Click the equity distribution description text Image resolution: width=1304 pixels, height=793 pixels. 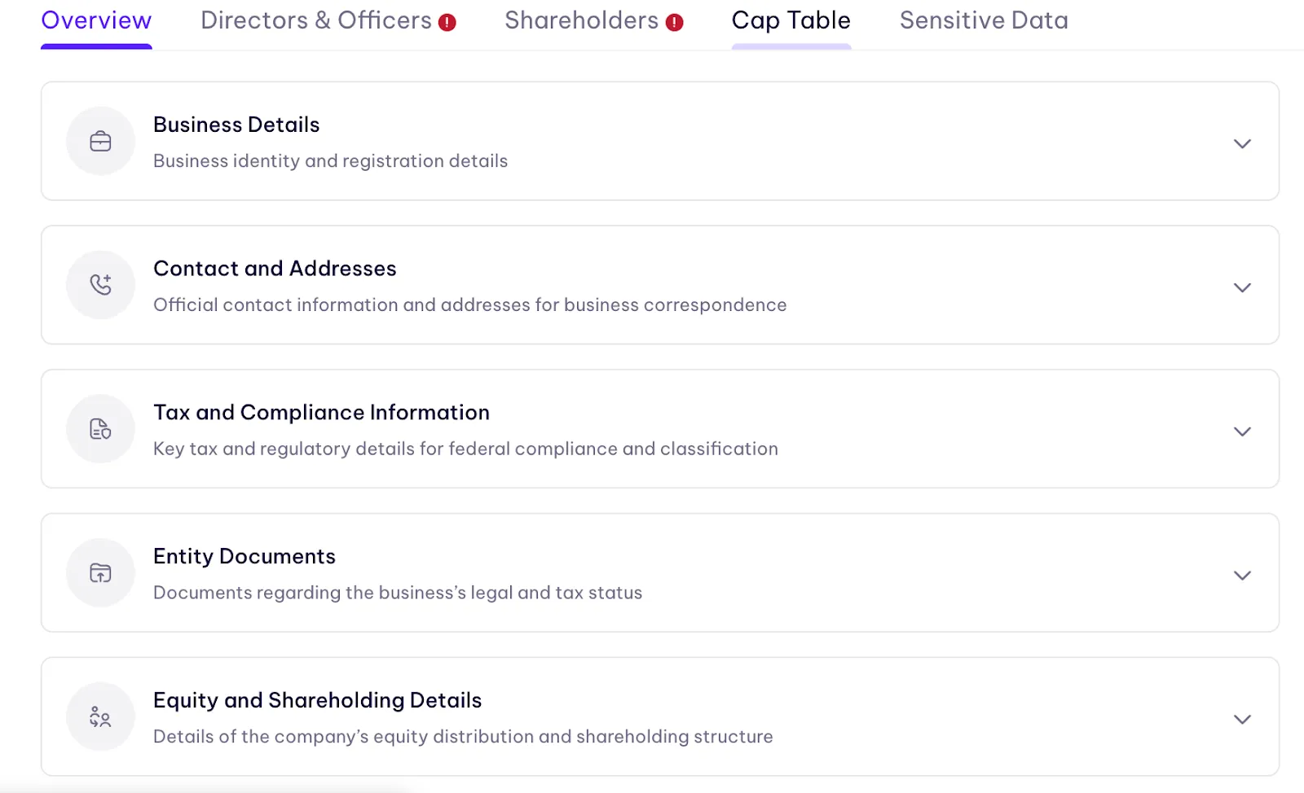coord(463,736)
